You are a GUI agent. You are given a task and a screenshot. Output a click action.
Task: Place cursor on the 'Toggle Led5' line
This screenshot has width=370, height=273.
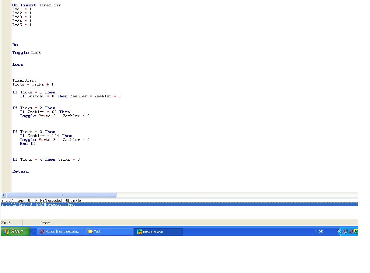pos(26,53)
